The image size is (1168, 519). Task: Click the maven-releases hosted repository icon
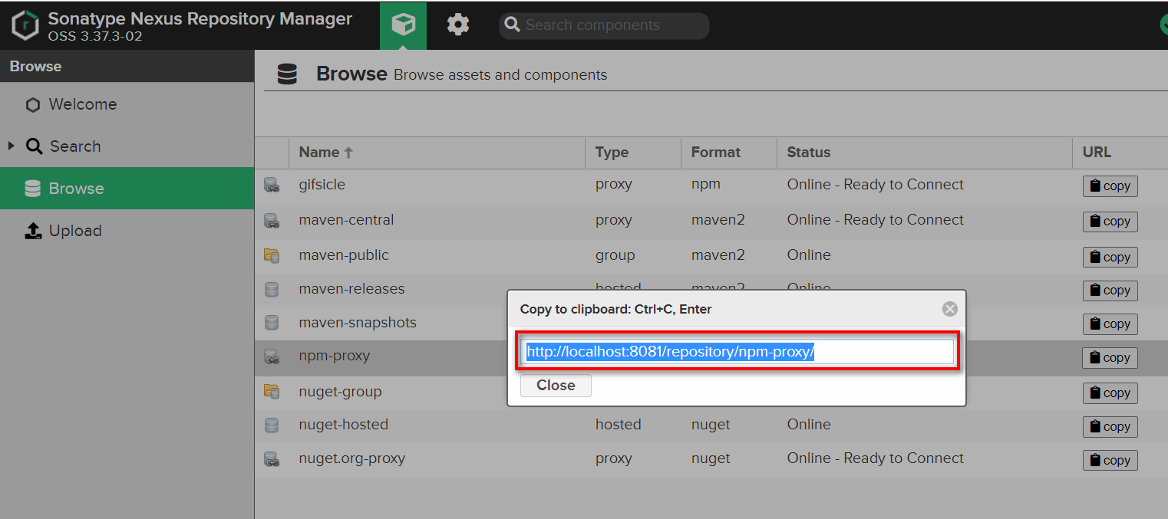pyautogui.click(x=272, y=289)
